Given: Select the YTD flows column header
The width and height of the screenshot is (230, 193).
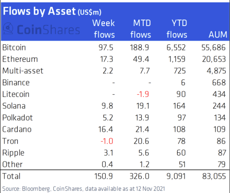Looking at the screenshot, I should (177, 29).
